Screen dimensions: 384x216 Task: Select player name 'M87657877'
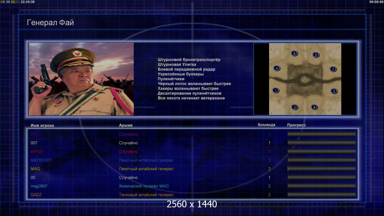pyautogui.click(x=41, y=160)
